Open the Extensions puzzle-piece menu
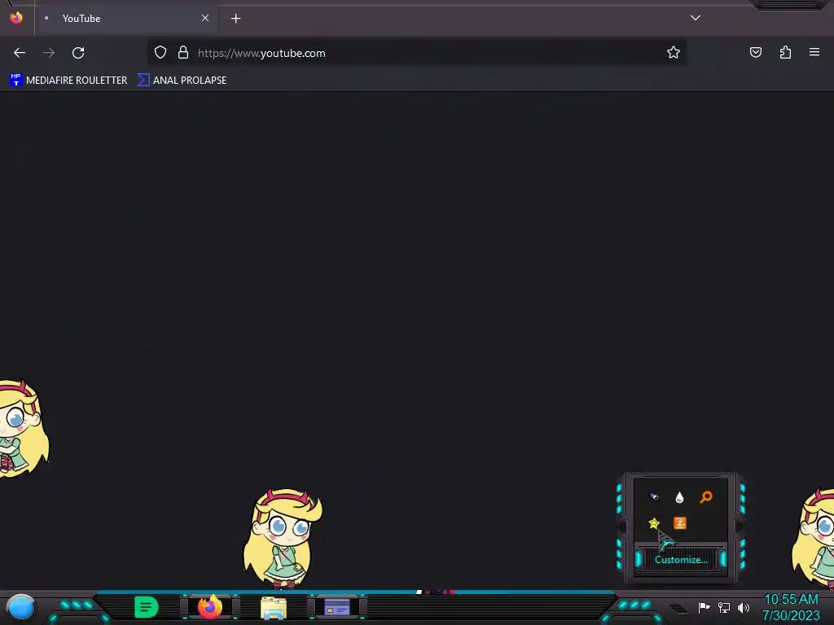This screenshot has width=834, height=625. coord(785,52)
